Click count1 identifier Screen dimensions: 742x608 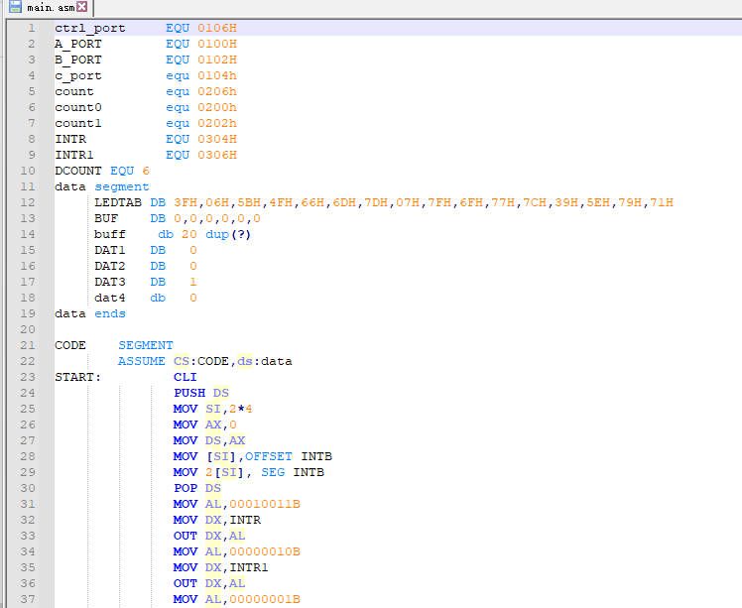[x=78, y=123]
